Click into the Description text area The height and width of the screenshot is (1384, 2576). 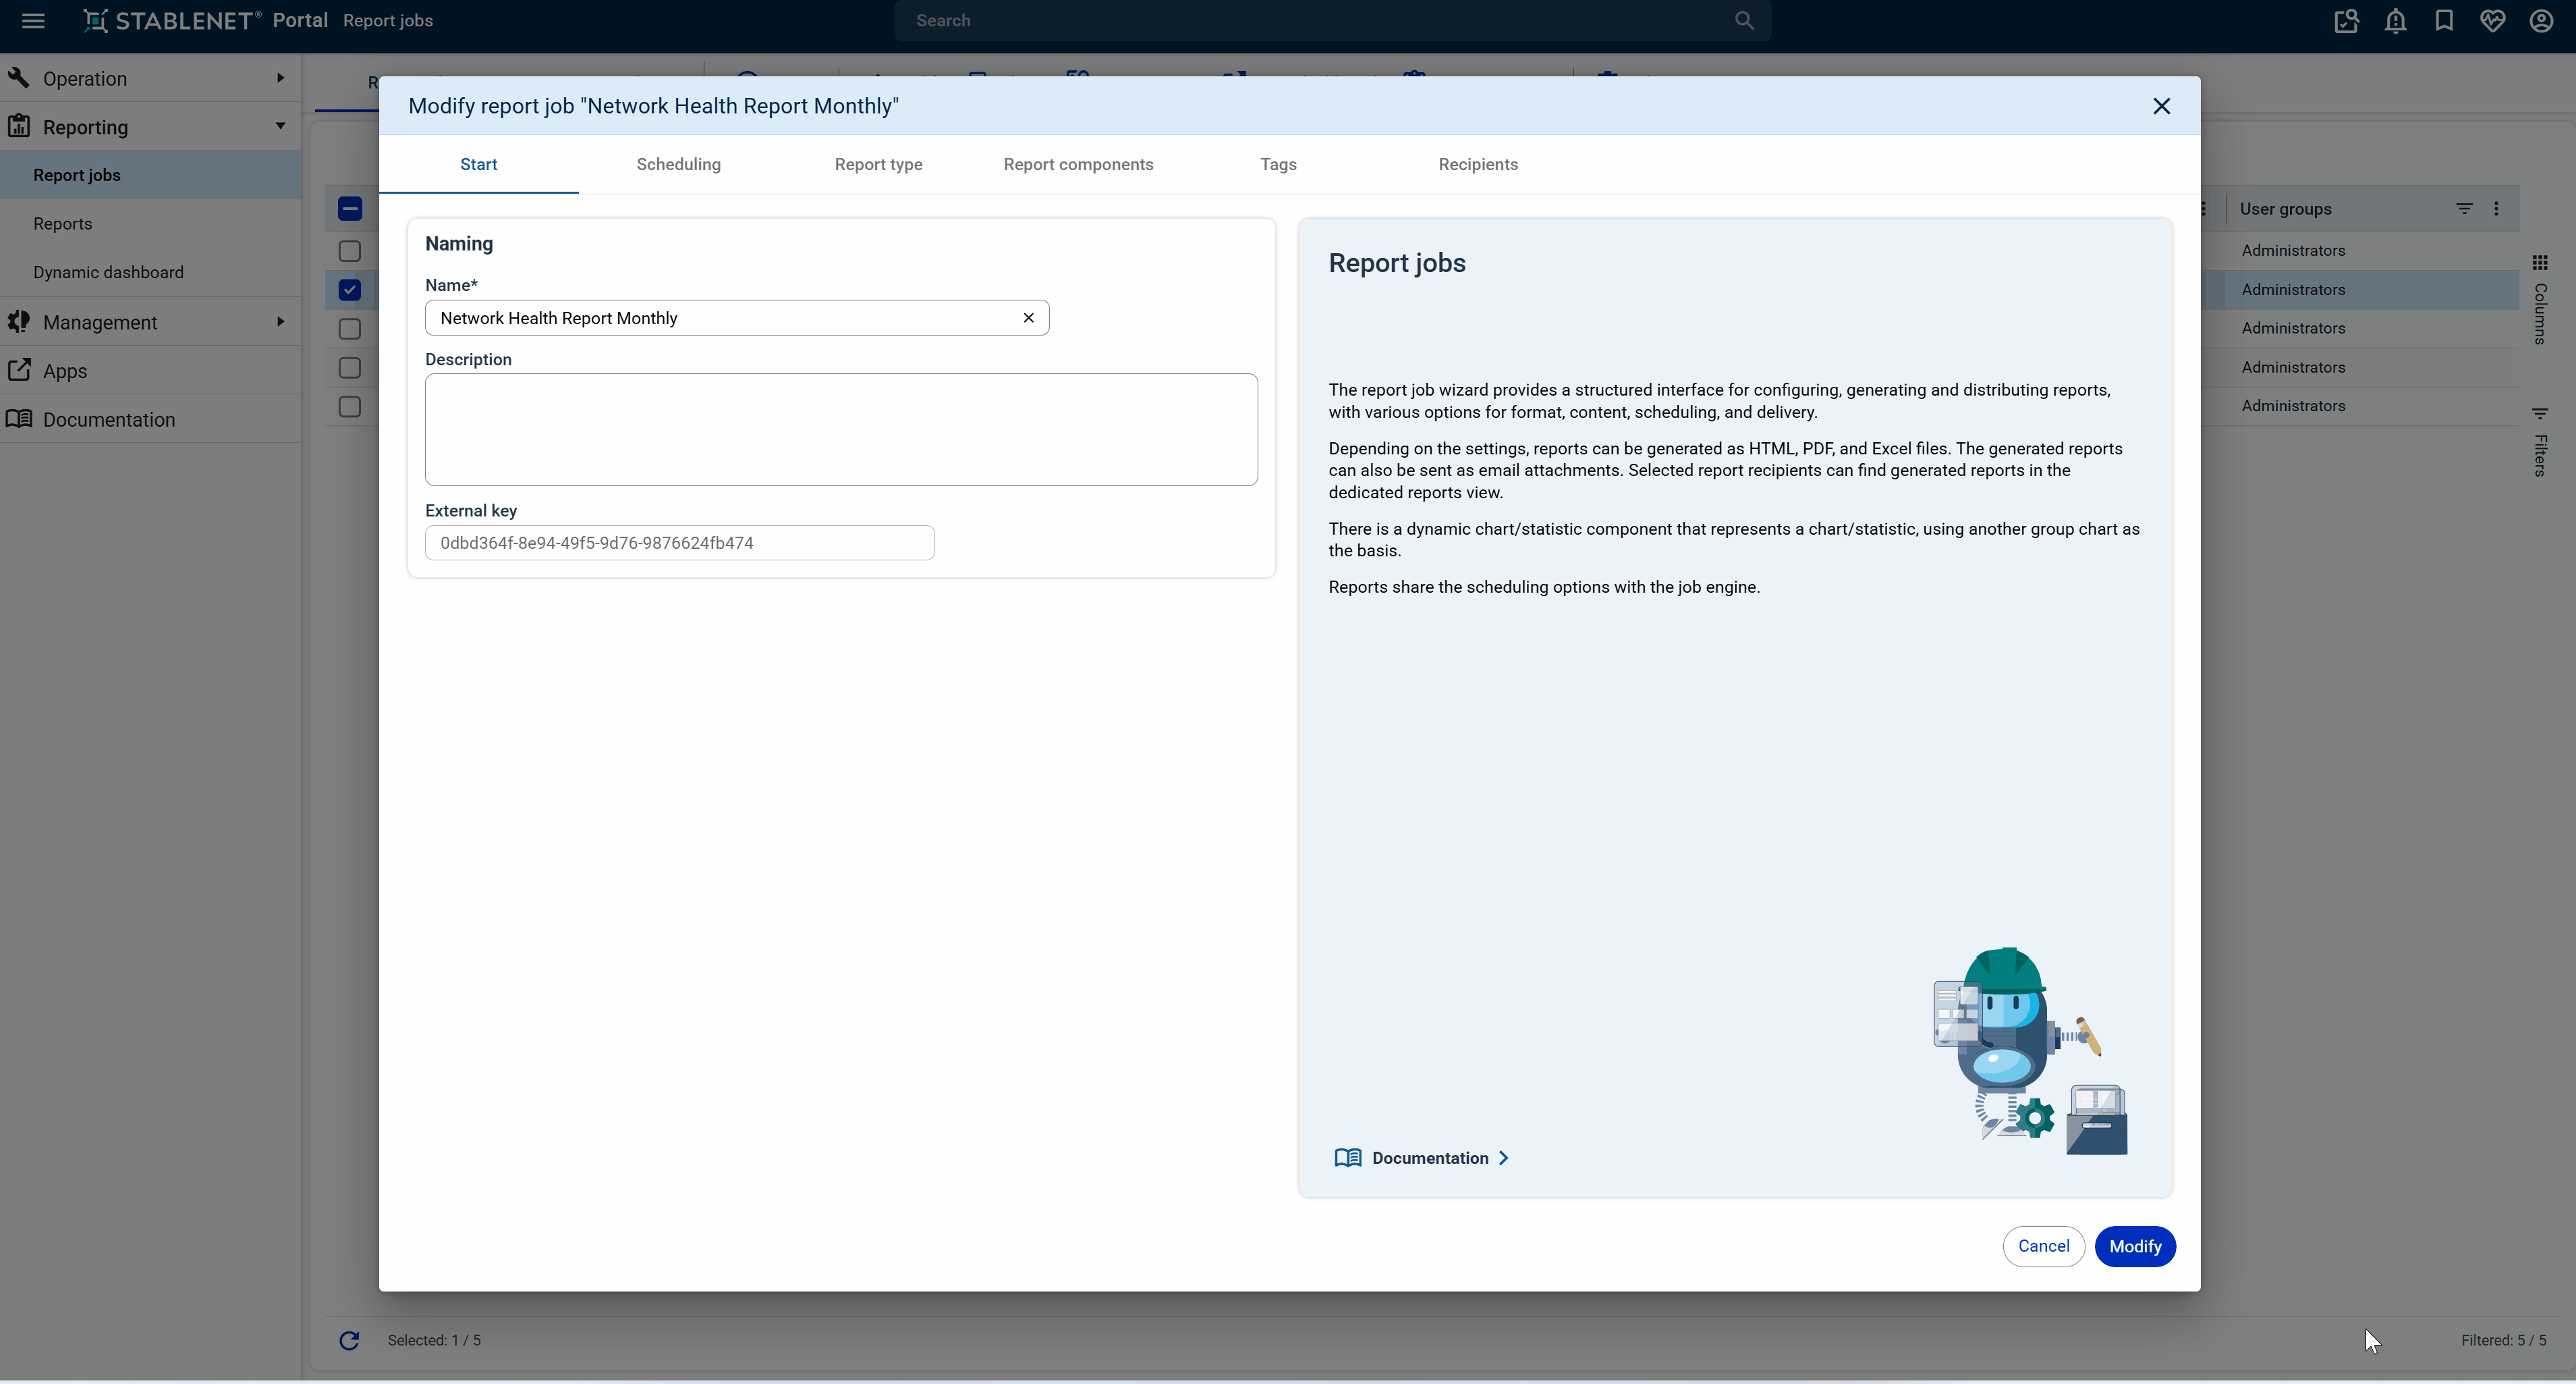point(841,430)
